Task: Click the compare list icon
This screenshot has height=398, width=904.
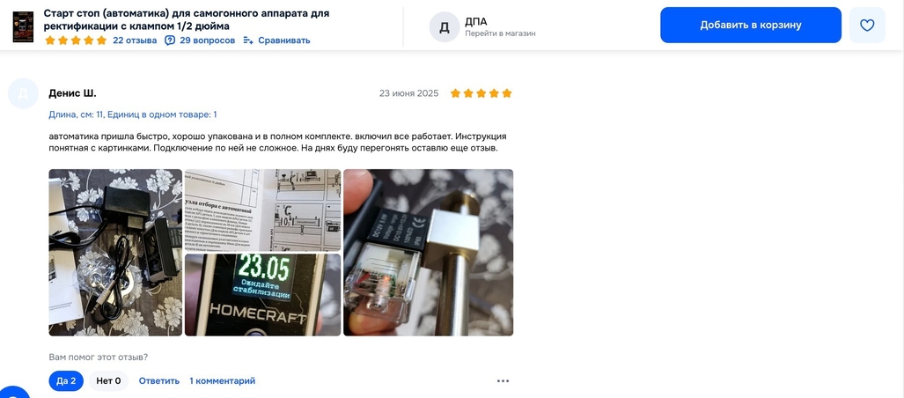Action: click(248, 41)
